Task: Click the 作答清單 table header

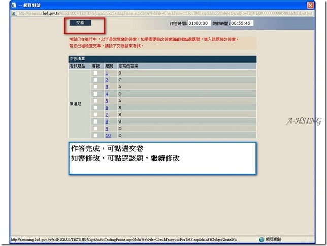Action: point(162,59)
